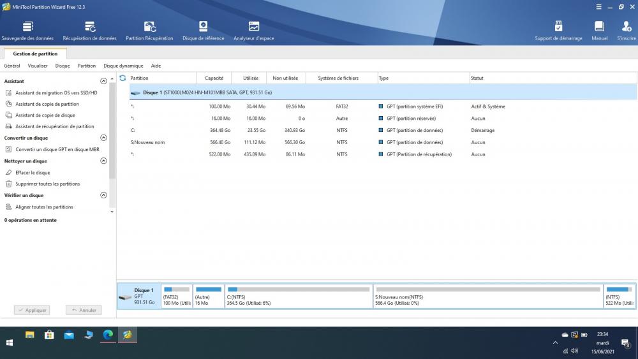Click Assistant de migration OS vers SSD/HD

point(56,93)
